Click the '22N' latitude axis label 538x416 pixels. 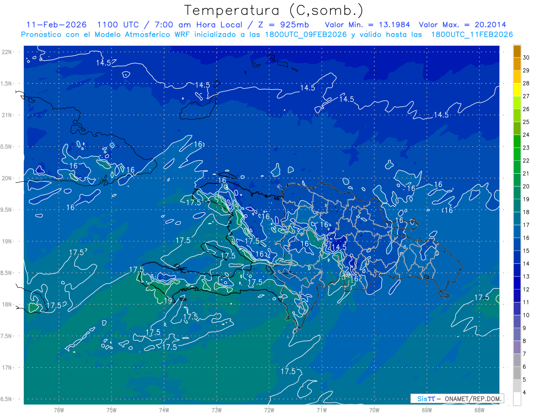(8, 52)
